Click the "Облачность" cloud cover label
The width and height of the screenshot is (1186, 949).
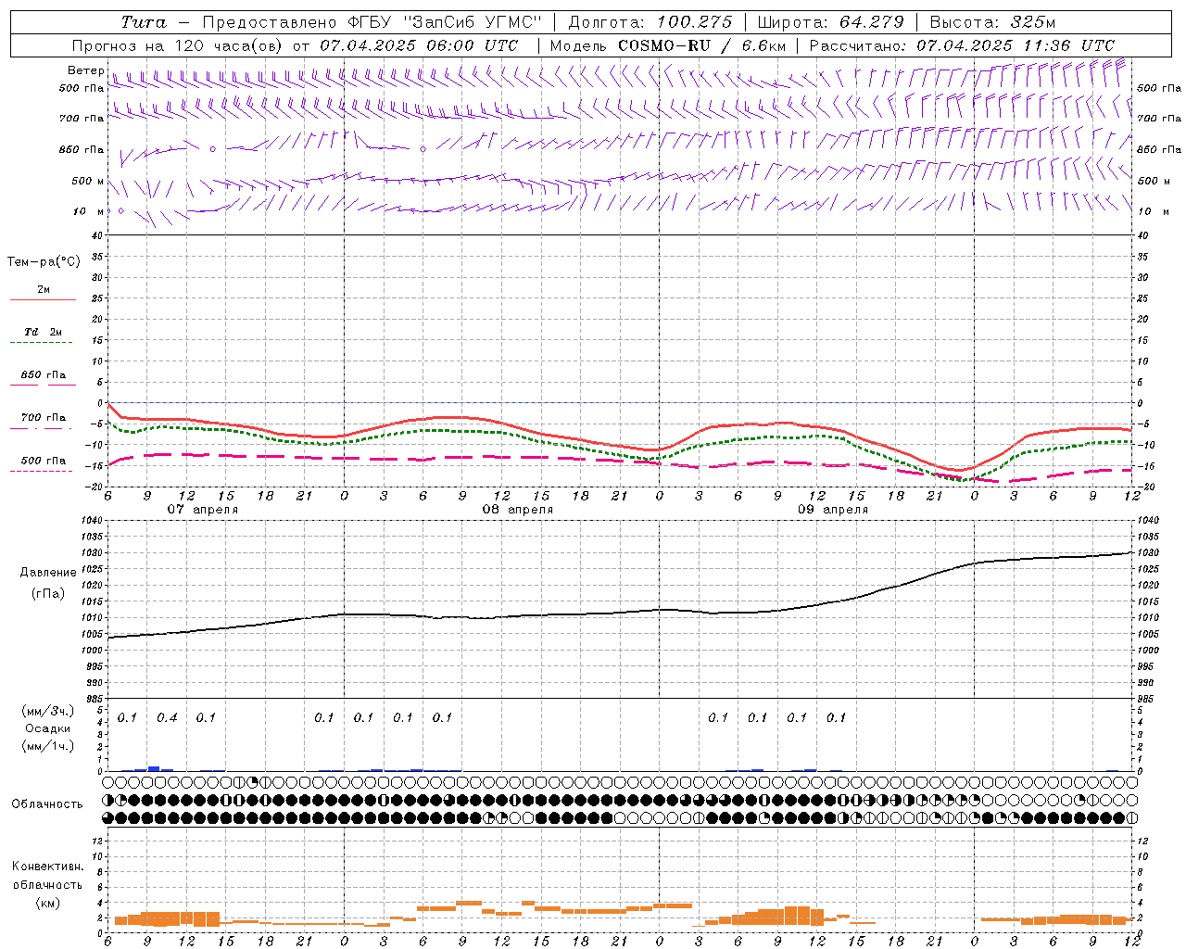47,804
